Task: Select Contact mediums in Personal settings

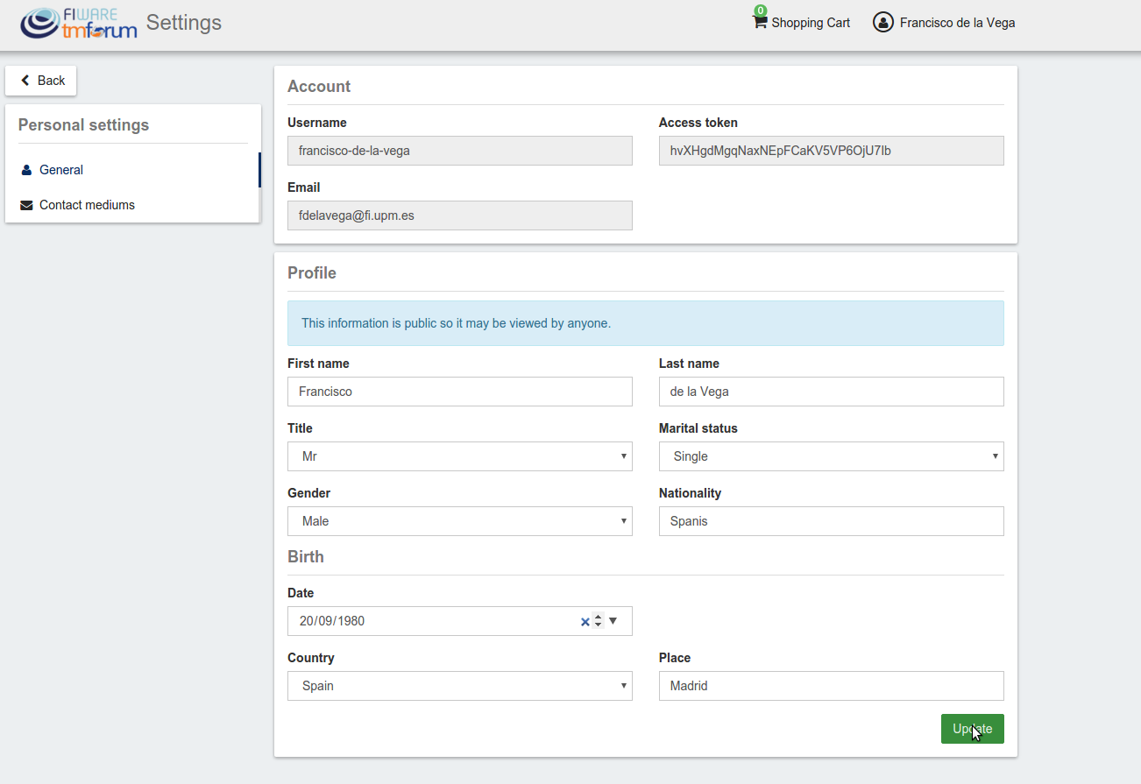Action: point(133,205)
